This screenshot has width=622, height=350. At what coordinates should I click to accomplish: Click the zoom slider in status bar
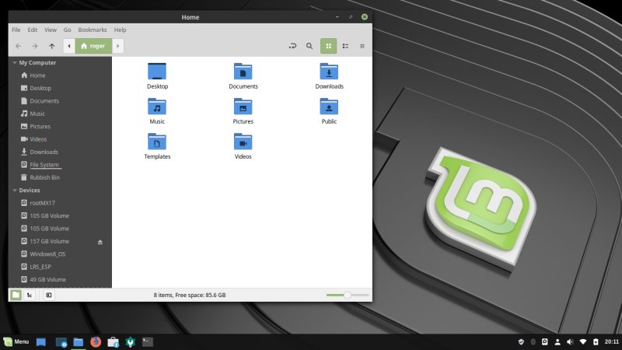point(347,295)
